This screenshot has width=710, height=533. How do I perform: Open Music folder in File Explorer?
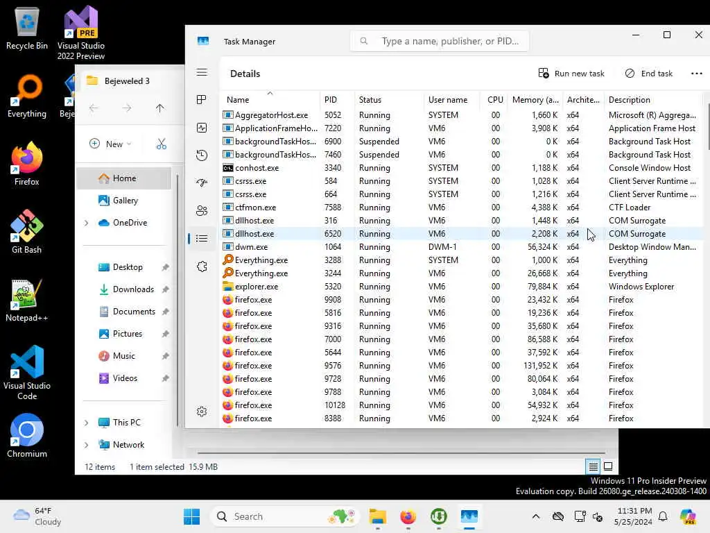(x=123, y=356)
